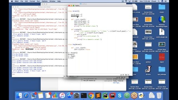Launch Safari from the Dock

click(x=26, y=96)
